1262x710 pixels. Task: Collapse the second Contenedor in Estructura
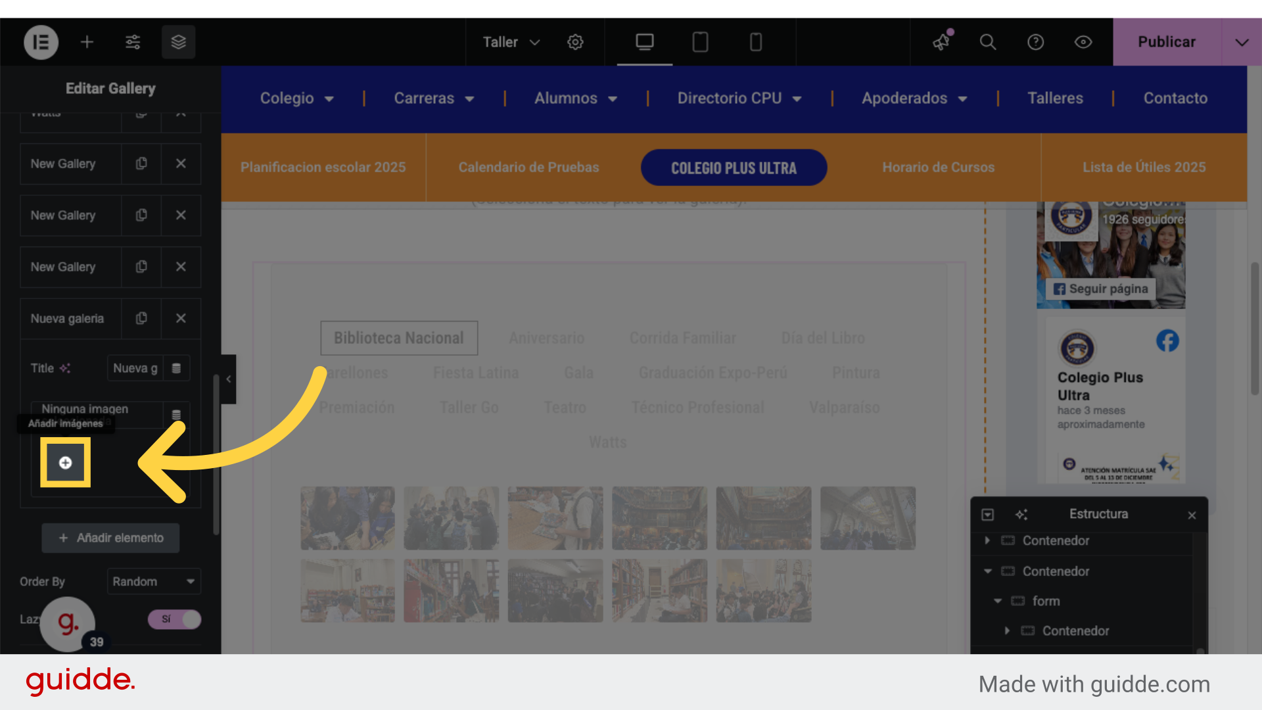(x=987, y=571)
